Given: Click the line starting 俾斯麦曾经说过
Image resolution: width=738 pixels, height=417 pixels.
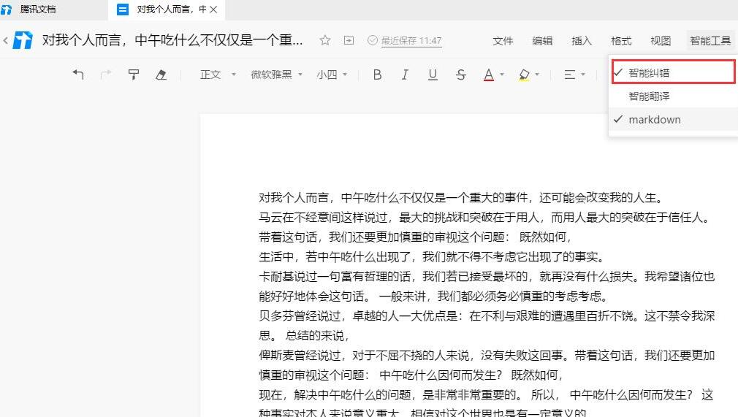Looking at the screenshot, I should tap(487, 356).
